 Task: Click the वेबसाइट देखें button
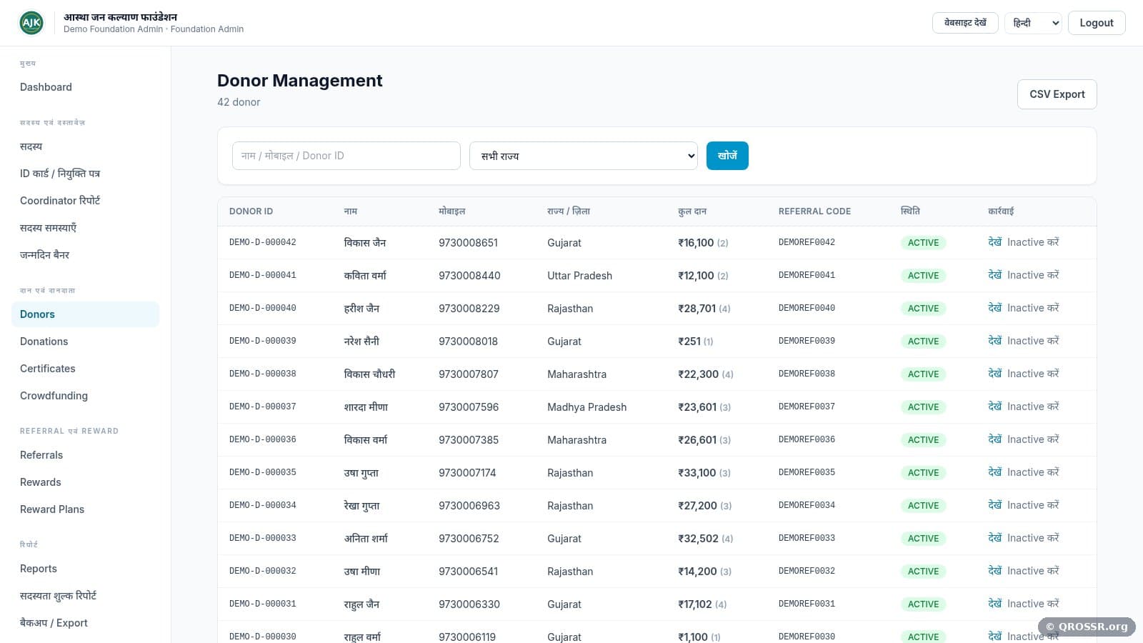pyautogui.click(x=965, y=23)
